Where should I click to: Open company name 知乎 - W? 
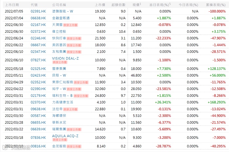coord(59,89)
